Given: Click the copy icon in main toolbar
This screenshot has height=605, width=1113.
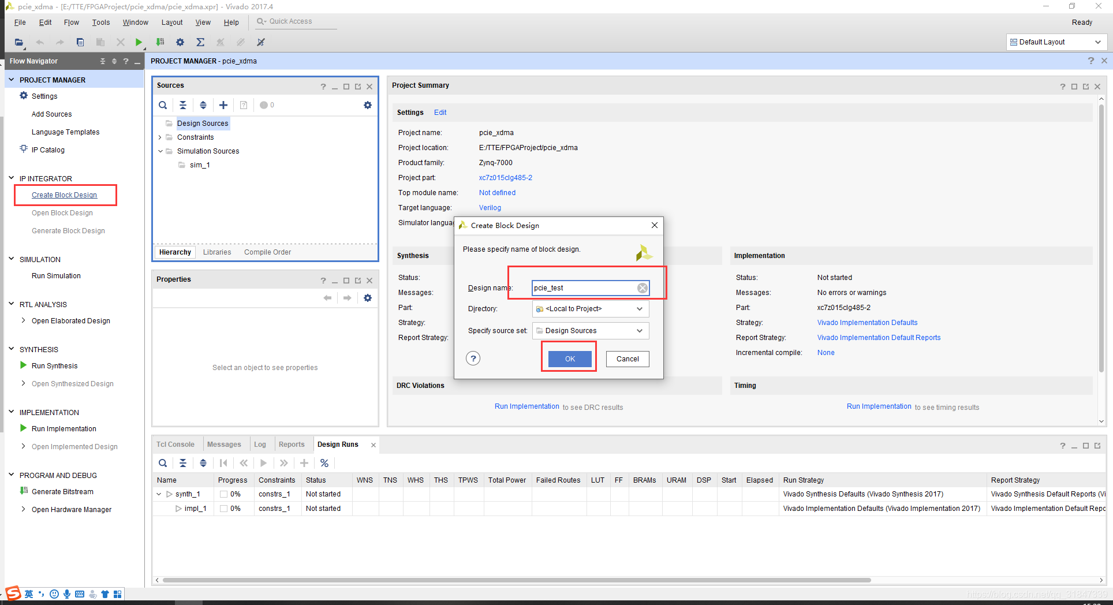Looking at the screenshot, I should tap(80, 42).
